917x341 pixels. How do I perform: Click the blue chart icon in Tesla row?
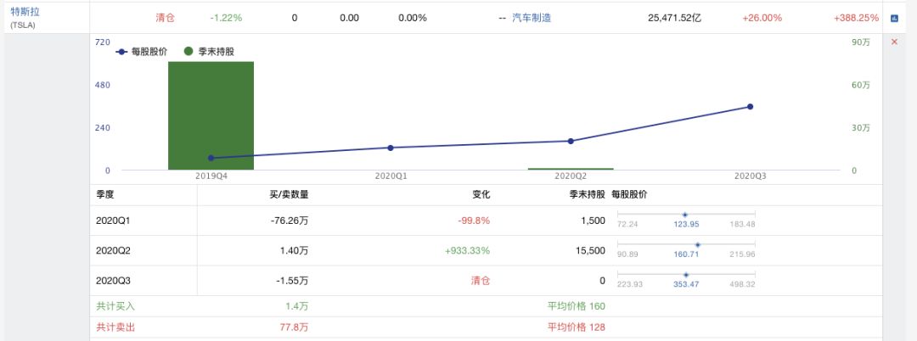click(x=893, y=18)
